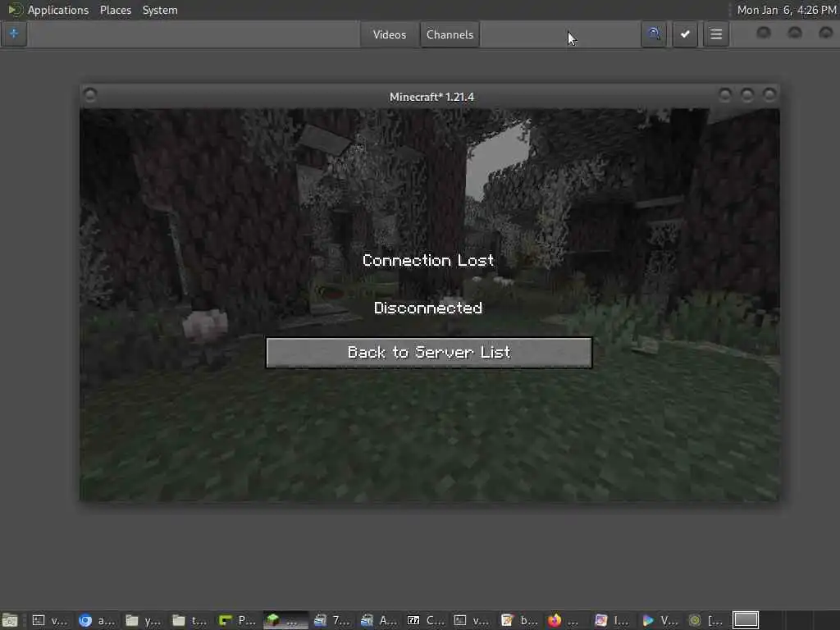This screenshot has height=630, width=840.
Task: Open the Chromium taskbar entry labeled 'a...'
Action: coord(97,620)
